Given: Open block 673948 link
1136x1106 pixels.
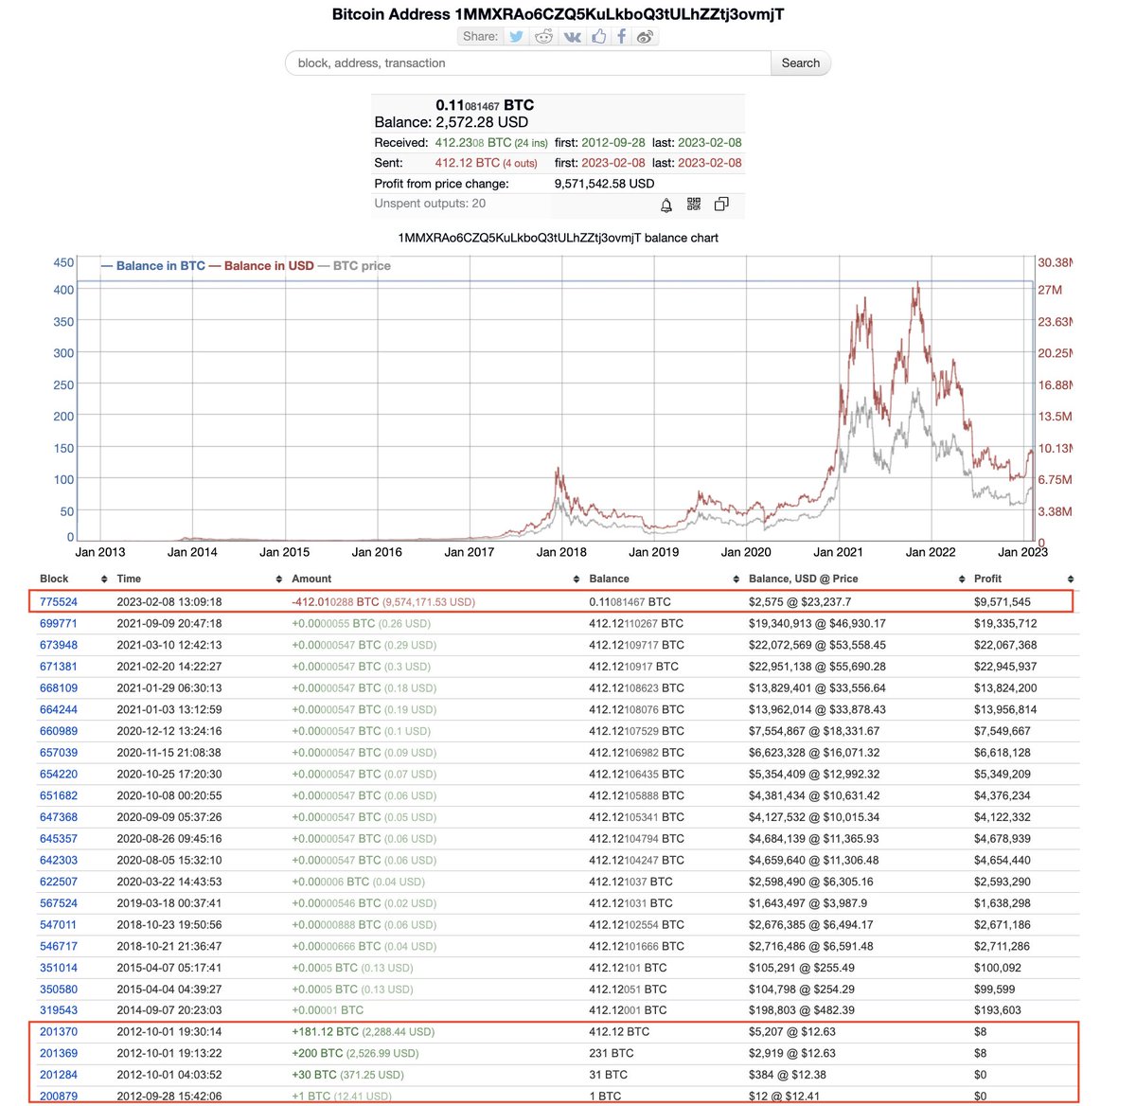Looking at the screenshot, I should (59, 645).
